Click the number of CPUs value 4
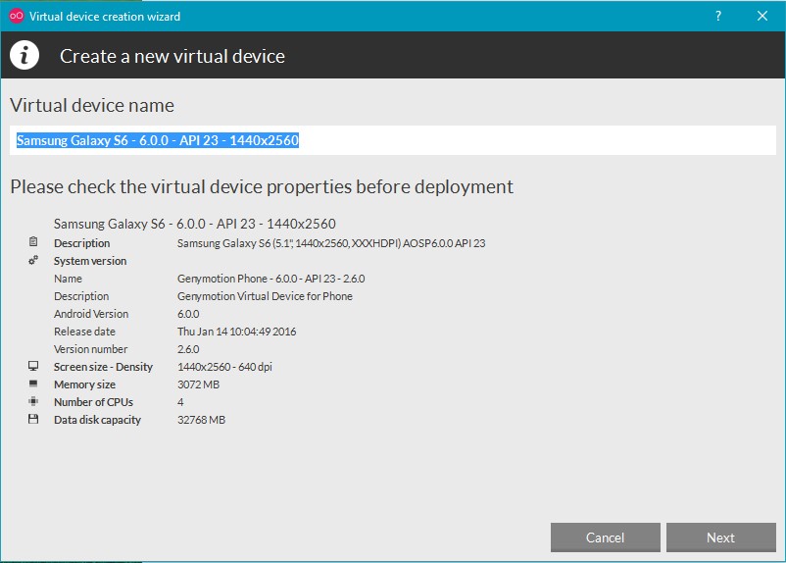Viewport: 786px width, 563px height. click(180, 402)
